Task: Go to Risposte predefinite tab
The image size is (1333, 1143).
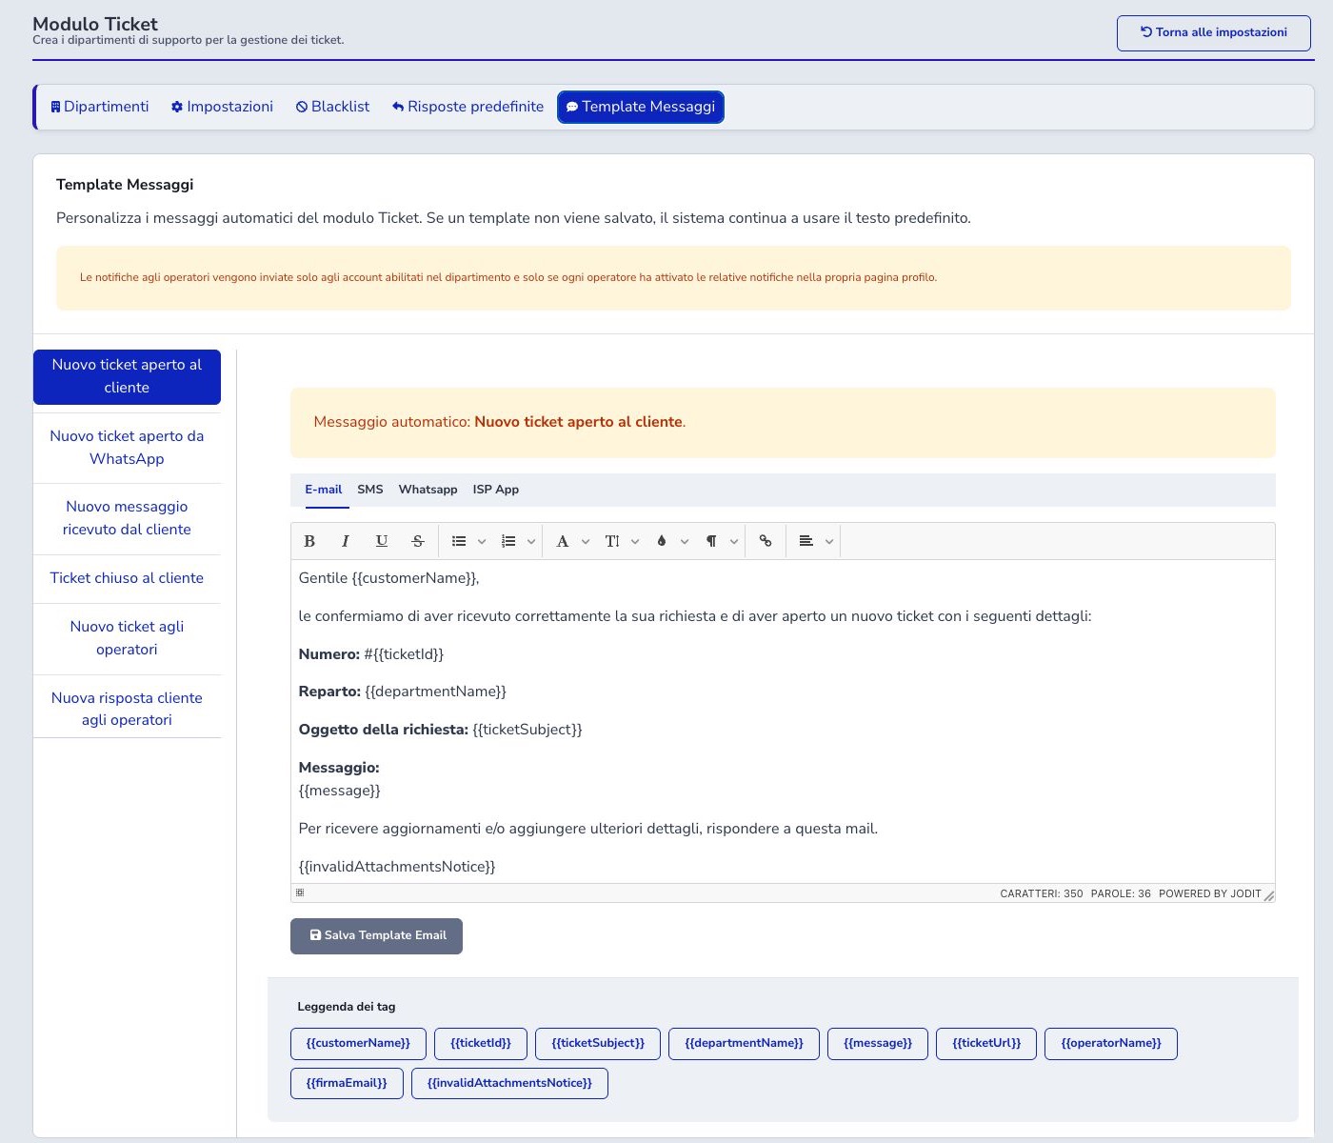Action: pyautogui.click(x=468, y=107)
